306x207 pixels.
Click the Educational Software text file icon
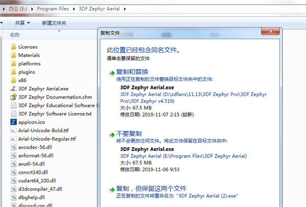(13, 105)
